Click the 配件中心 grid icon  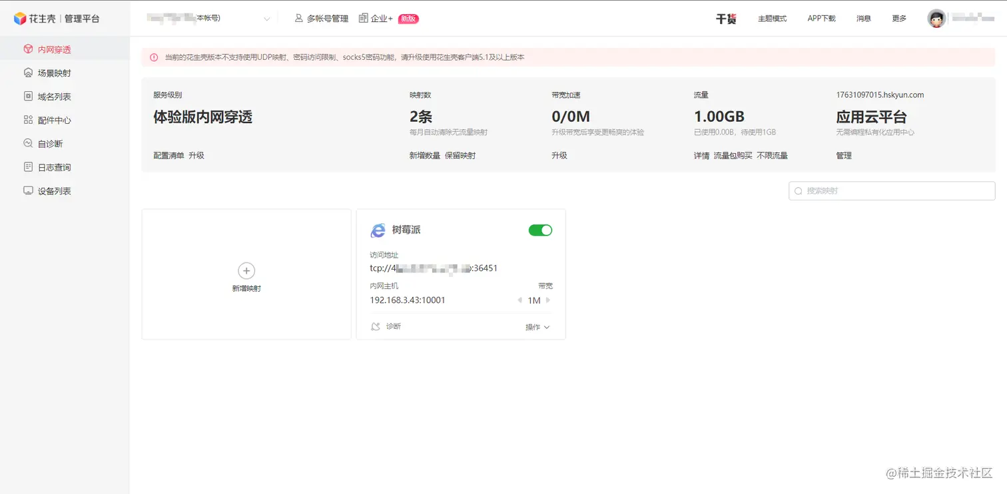coord(28,120)
